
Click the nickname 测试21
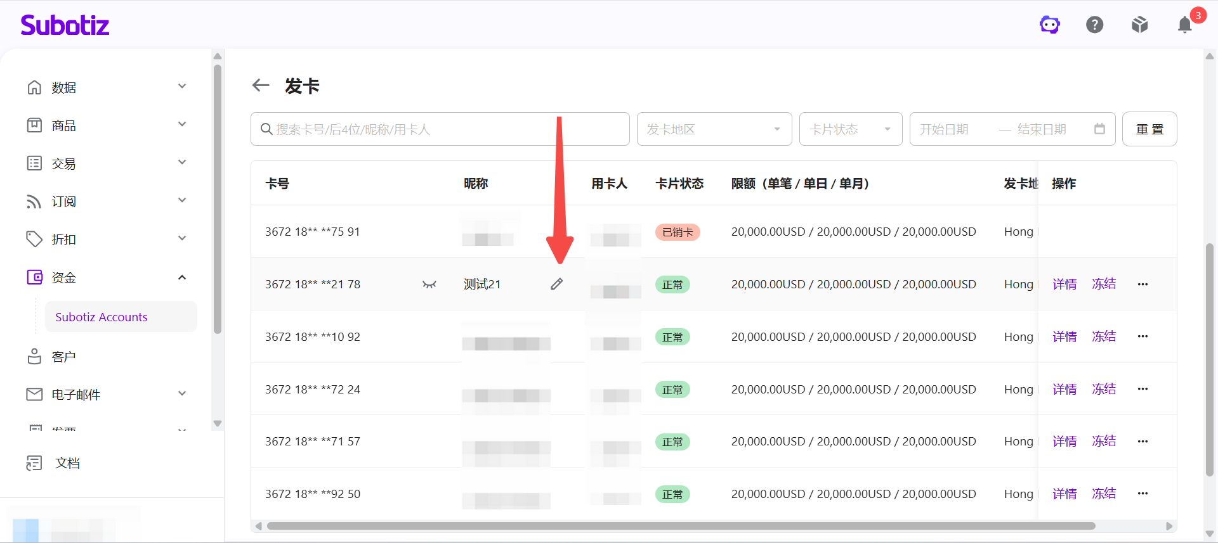click(482, 284)
